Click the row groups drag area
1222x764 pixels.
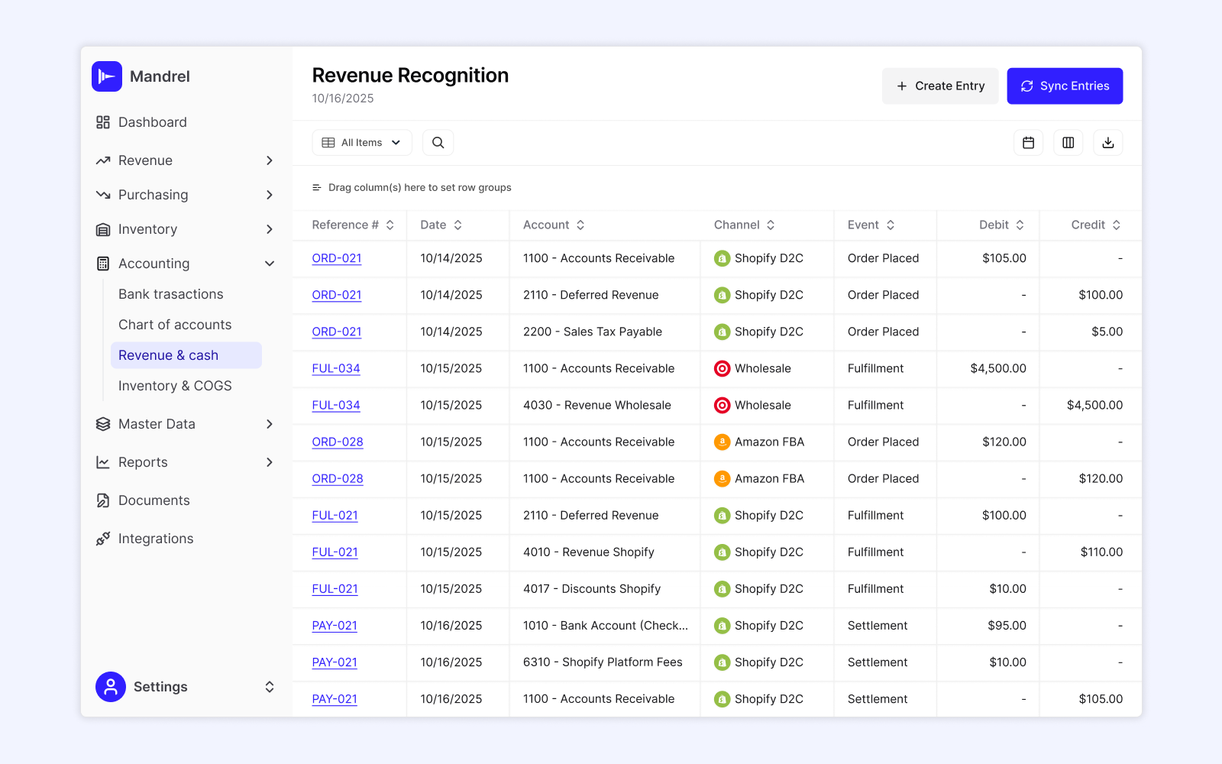click(x=419, y=187)
